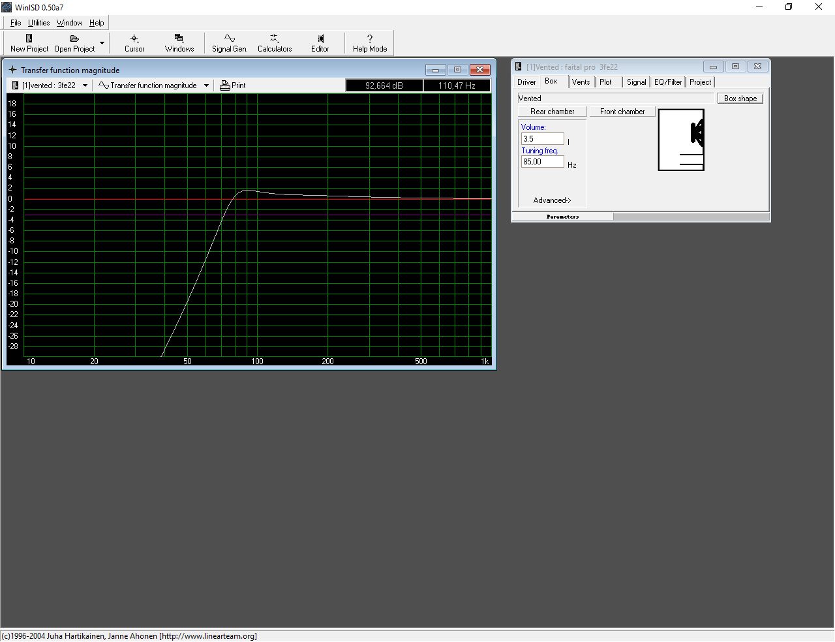Expand the Open Project dropdown arrow

[x=102, y=43]
